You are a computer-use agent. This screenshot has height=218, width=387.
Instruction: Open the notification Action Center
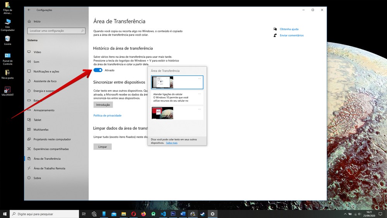tap(380, 214)
